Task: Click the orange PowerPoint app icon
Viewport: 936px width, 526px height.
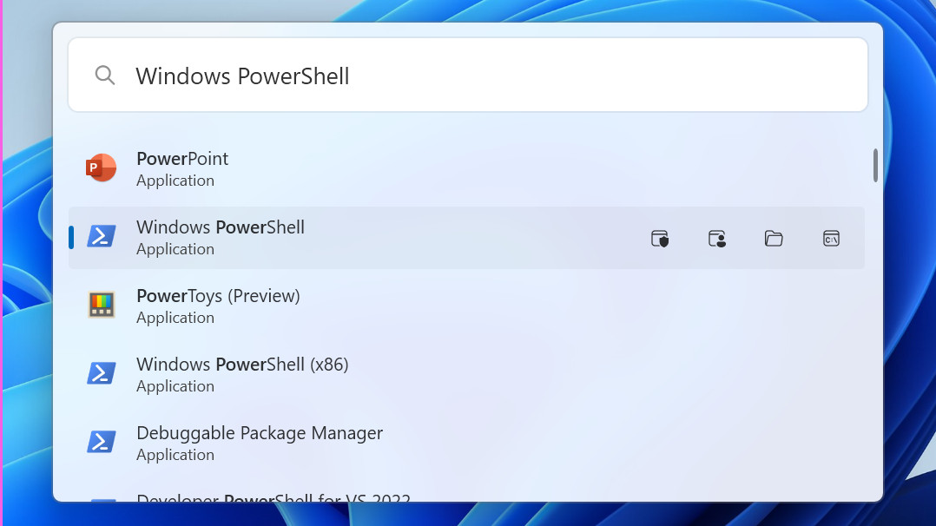Action: coord(102,168)
